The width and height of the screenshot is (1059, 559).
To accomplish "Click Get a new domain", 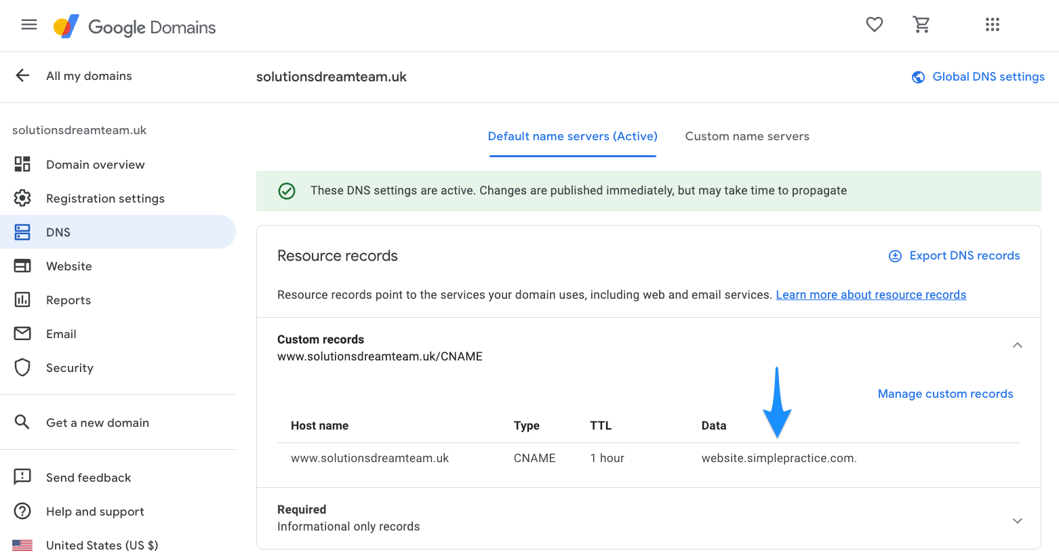I will coord(98,423).
